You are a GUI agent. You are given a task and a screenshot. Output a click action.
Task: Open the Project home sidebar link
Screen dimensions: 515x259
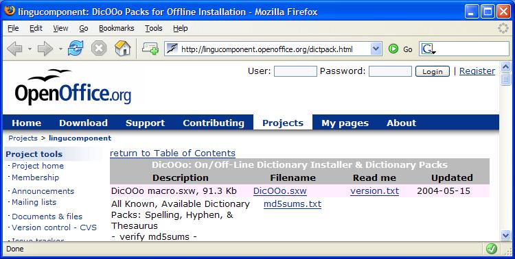tap(38, 166)
